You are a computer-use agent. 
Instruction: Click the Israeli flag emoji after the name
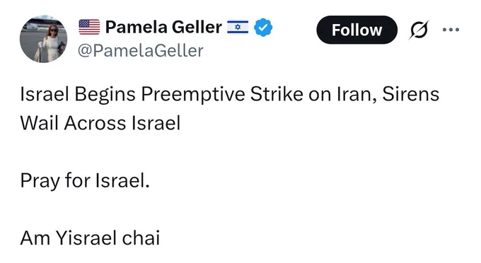238,27
